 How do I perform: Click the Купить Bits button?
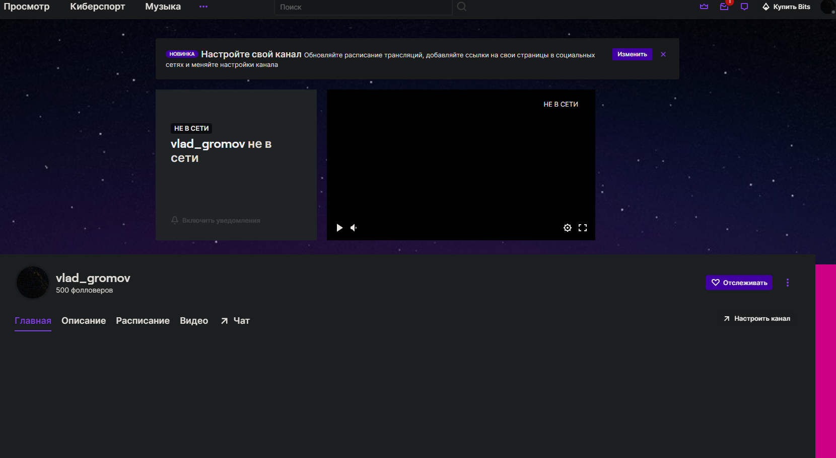pos(786,7)
